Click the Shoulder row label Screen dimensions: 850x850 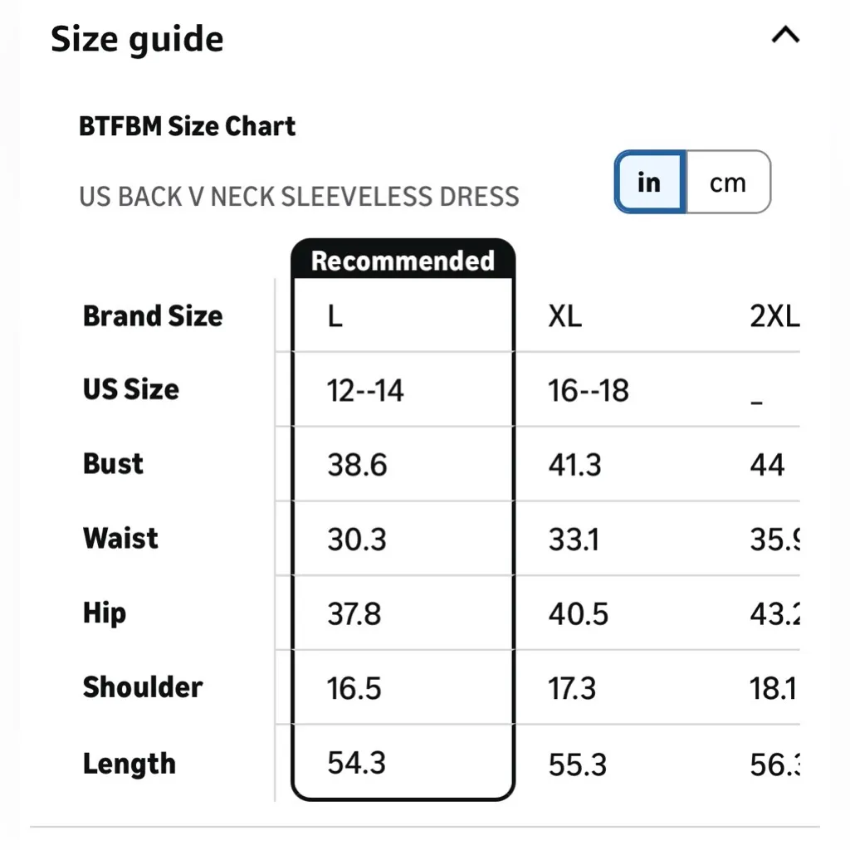click(x=143, y=687)
